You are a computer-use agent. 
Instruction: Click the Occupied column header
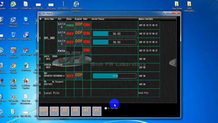coord(78,19)
